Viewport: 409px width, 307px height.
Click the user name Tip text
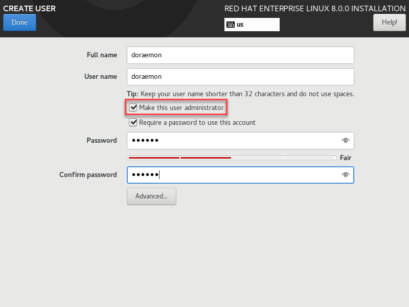coord(240,94)
